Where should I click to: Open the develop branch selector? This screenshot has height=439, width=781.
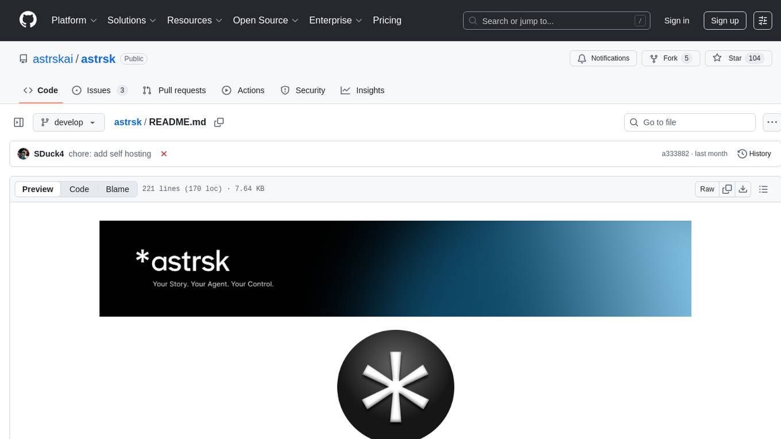point(69,122)
